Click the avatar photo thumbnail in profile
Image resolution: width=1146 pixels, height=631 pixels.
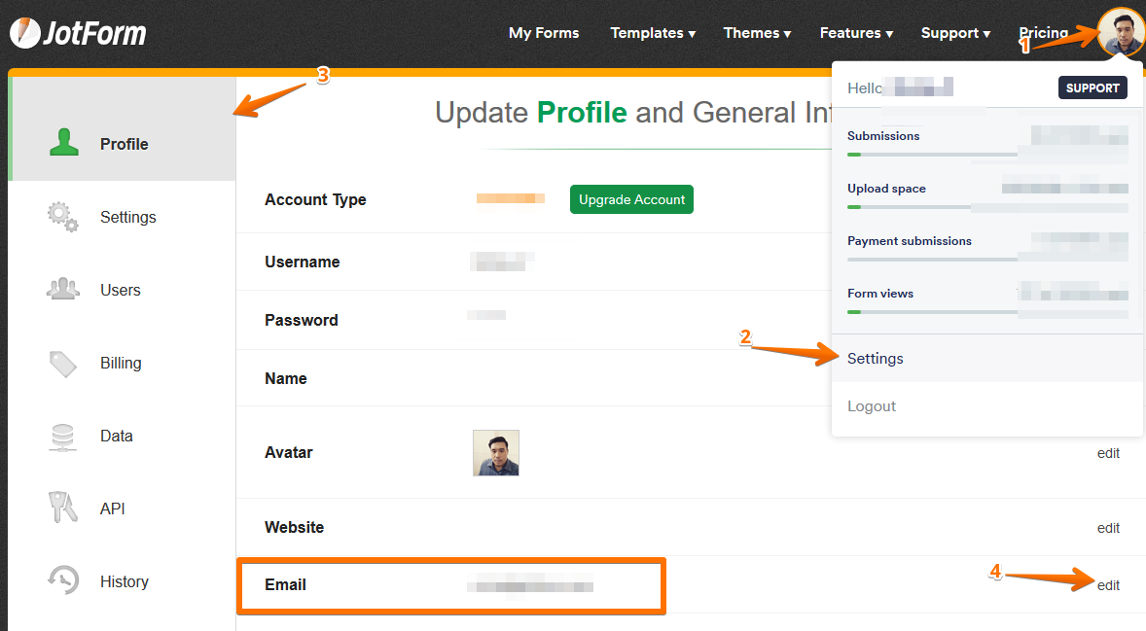[496, 453]
